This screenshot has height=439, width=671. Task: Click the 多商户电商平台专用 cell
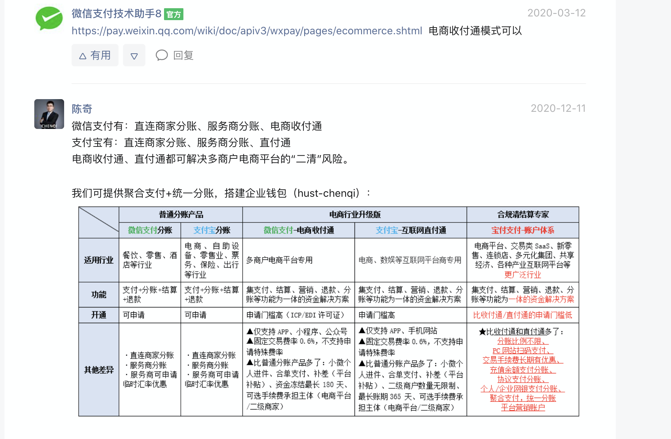click(299, 260)
